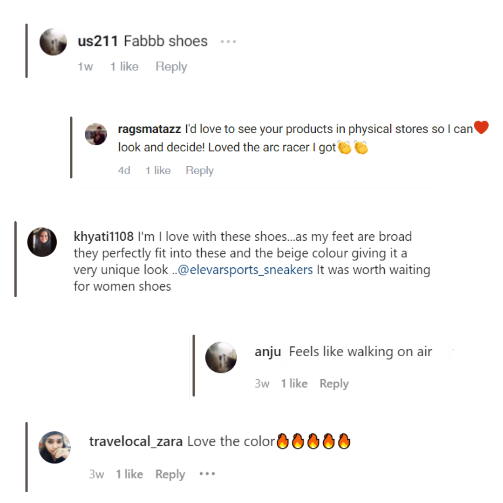Reply to travelocal_zara's Love the color comment
Image resolution: width=503 pixels, height=503 pixels.
(170, 475)
